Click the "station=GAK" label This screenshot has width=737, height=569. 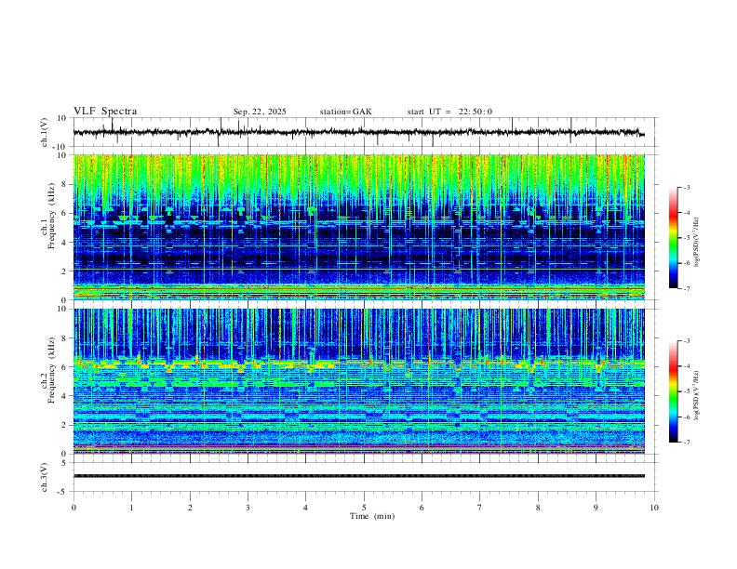pos(345,112)
